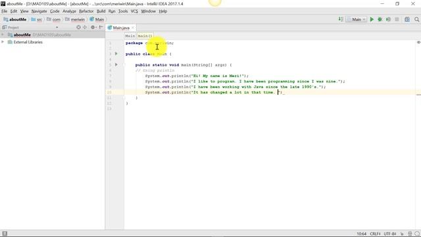Open the File menu
Viewport: 421px width, 237px height.
(x=5, y=11)
